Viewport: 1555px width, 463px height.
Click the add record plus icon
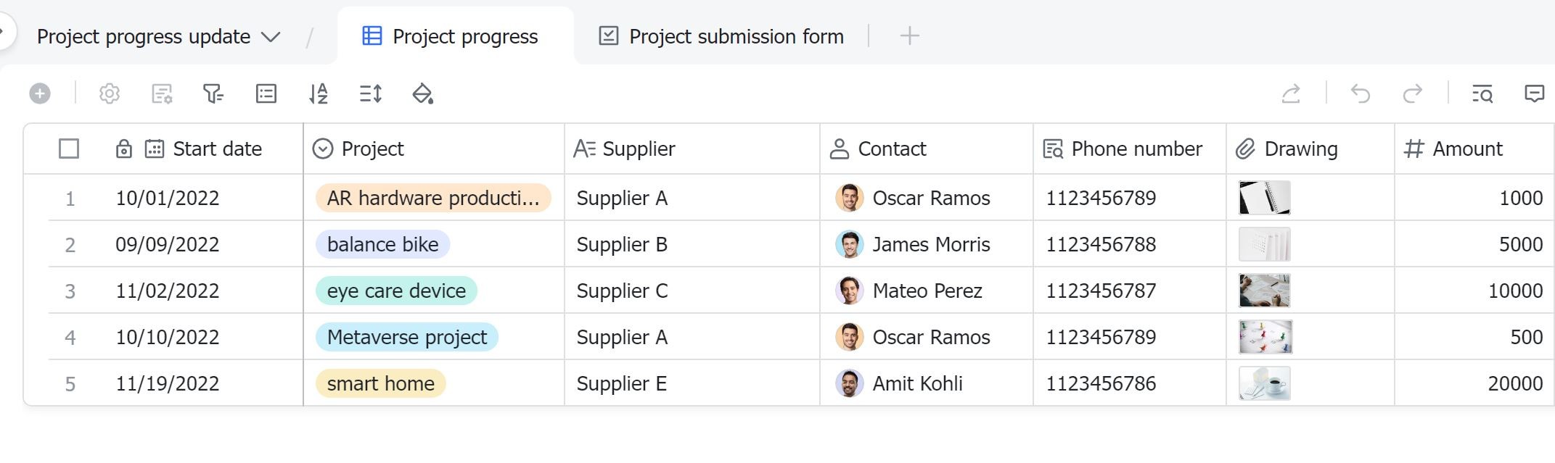[x=40, y=93]
